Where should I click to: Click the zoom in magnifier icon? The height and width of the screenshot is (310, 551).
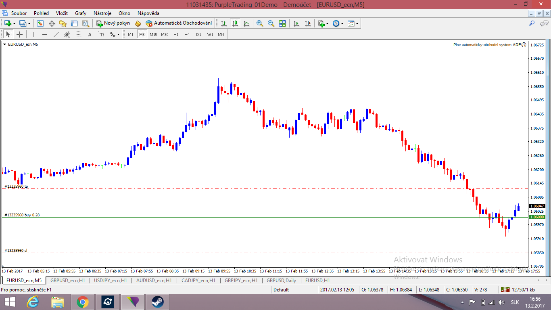(x=260, y=23)
